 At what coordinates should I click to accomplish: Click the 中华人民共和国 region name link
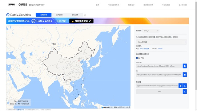coord(144,49)
